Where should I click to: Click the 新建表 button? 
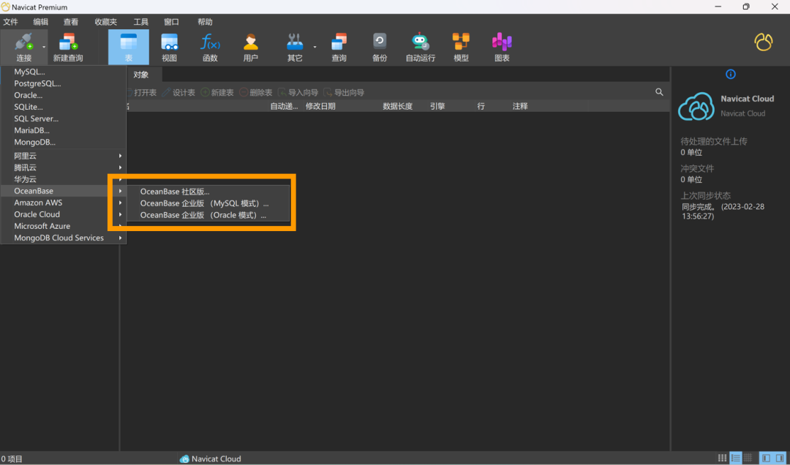217,93
